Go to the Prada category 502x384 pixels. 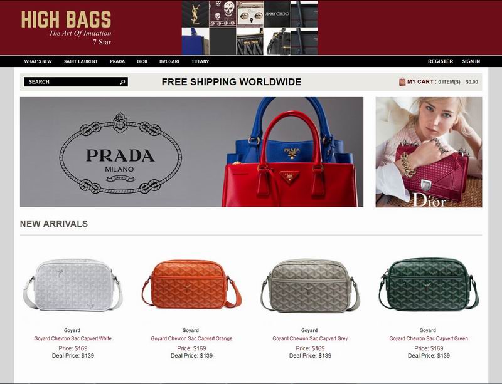click(117, 61)
